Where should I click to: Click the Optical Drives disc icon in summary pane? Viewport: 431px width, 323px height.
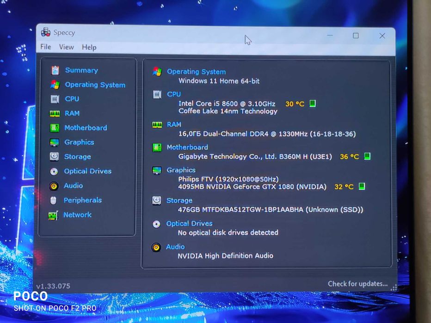click(156, 224)
